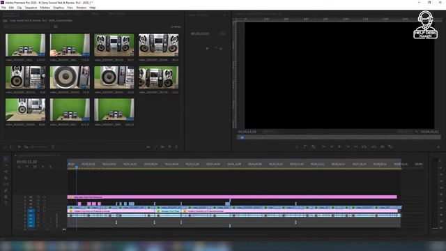Click Source Monitor timecode 00;00;00;00
446x251 pixels.
pyautogui.click(x=200, y=33)
